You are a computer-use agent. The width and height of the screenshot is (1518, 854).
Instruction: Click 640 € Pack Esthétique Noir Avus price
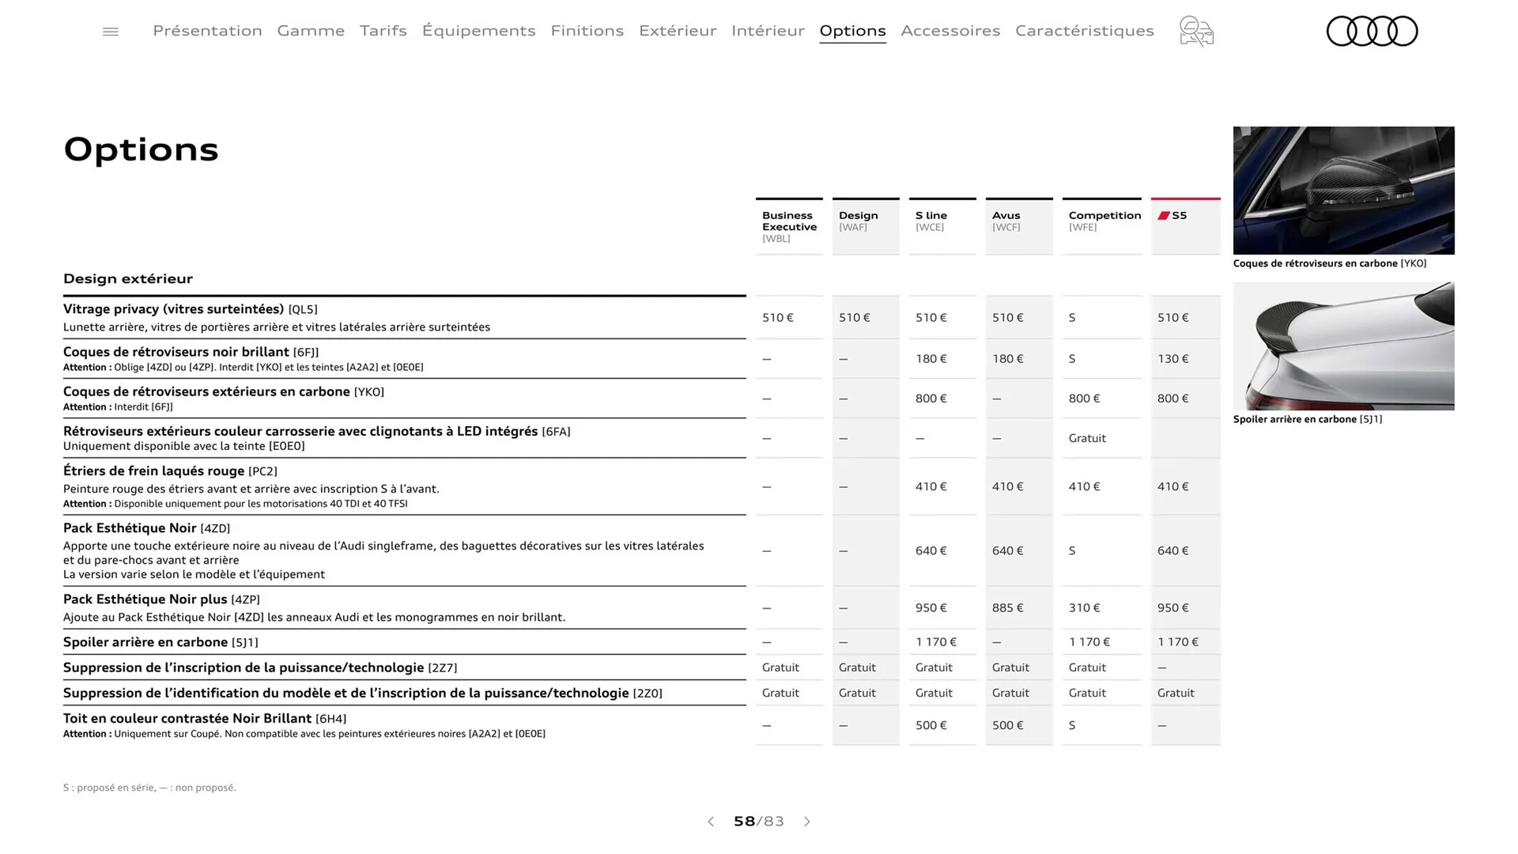pyautogui.click(x=1008, y=551)
